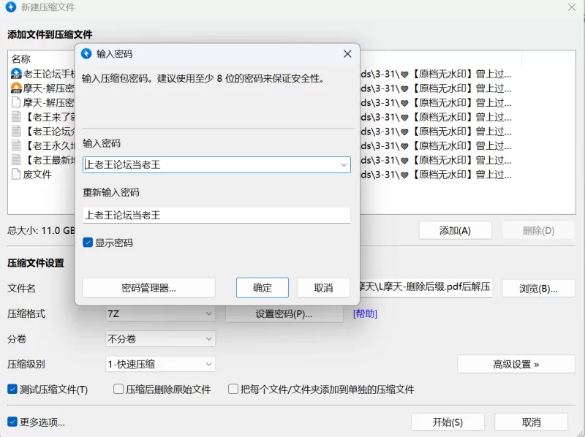Open 密码管理器...
The width and height of the screenshot is (585, 437).
149,287
